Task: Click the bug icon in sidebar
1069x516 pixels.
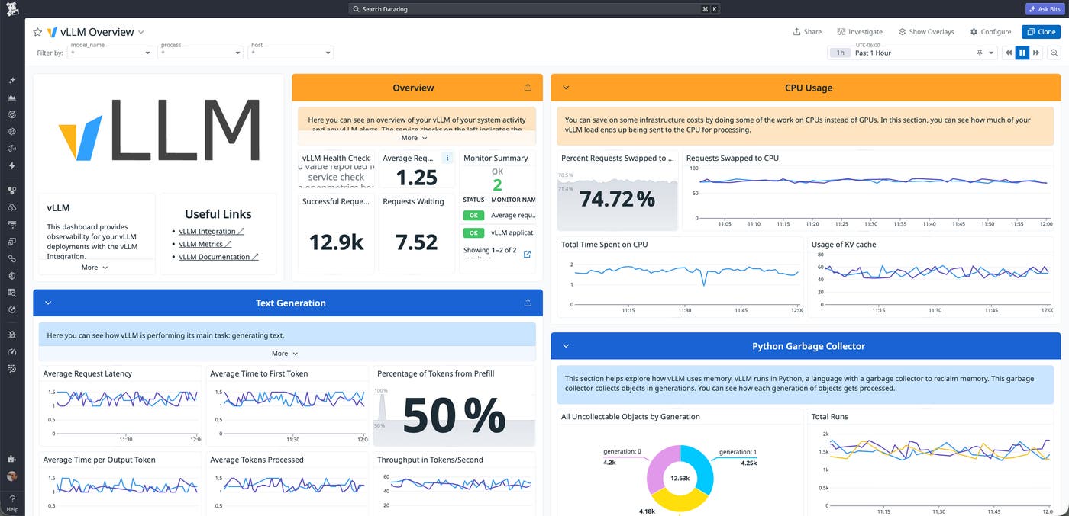Action: (x=12, y=335)
